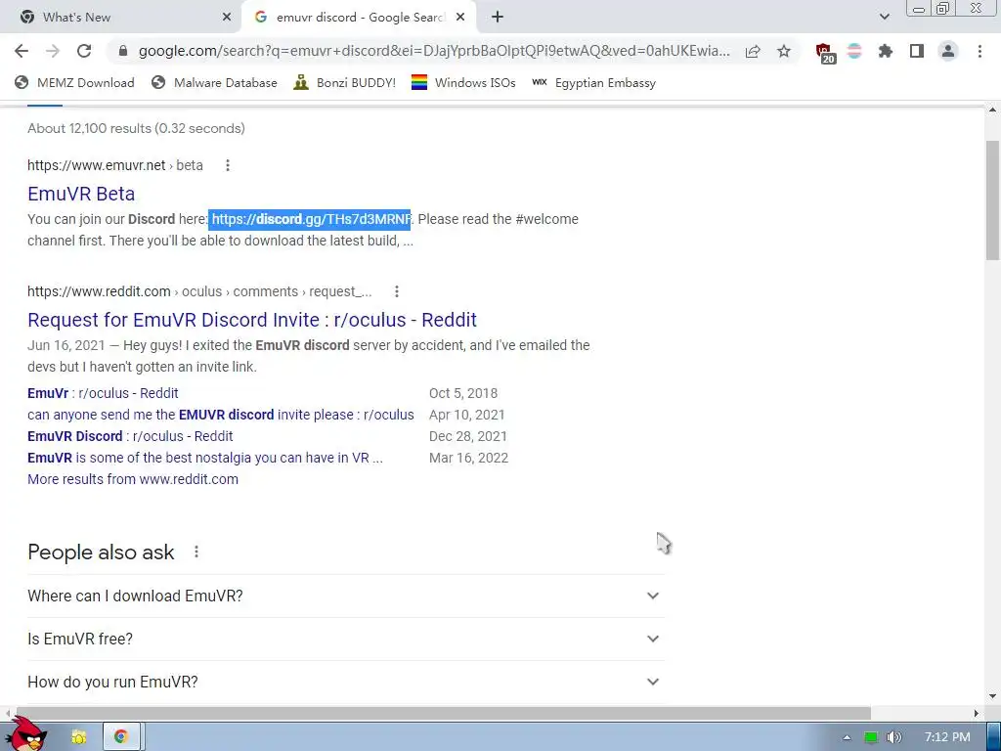Image resolution: width=1001 pixels, height=751 pixels.
Task: Open 'EmuVR is some of the best nostalgia' link
Action: tap(205, 458)
